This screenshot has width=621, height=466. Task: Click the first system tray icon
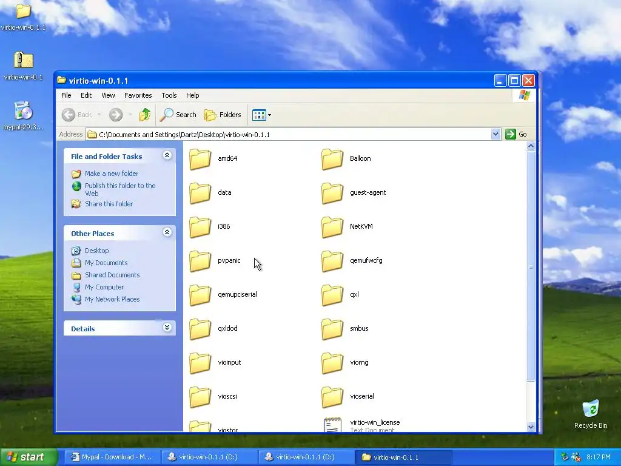(565, 457)
